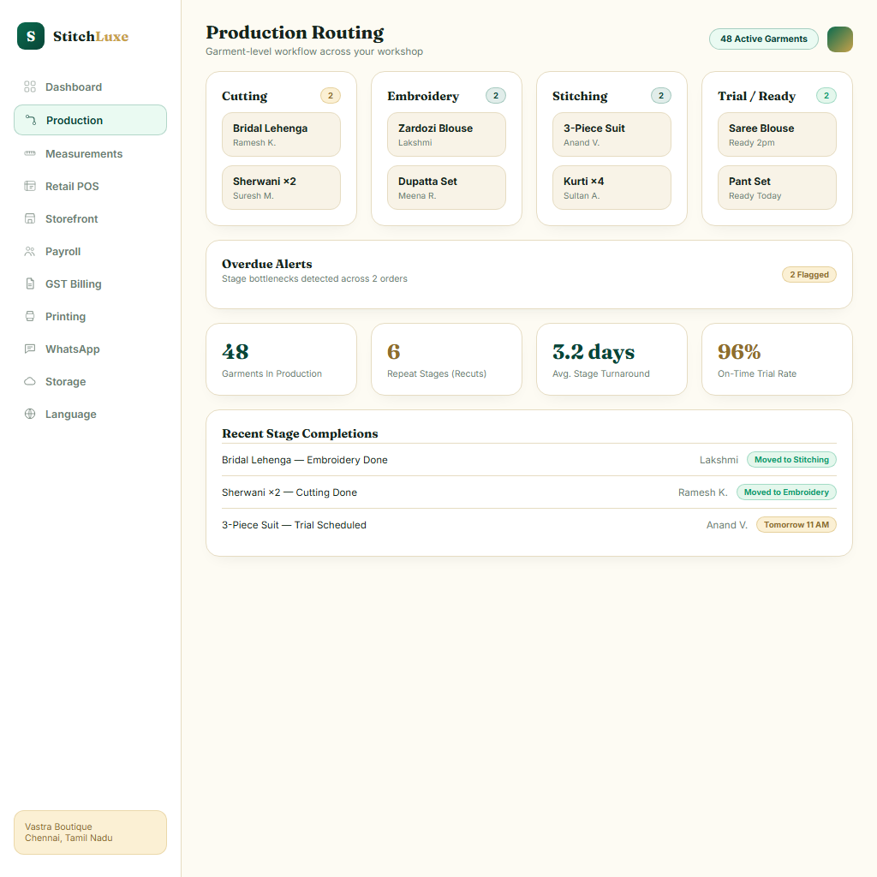Click the Retail POS icon
This screenshot has width=877, height=877.
tap(30, 186)
